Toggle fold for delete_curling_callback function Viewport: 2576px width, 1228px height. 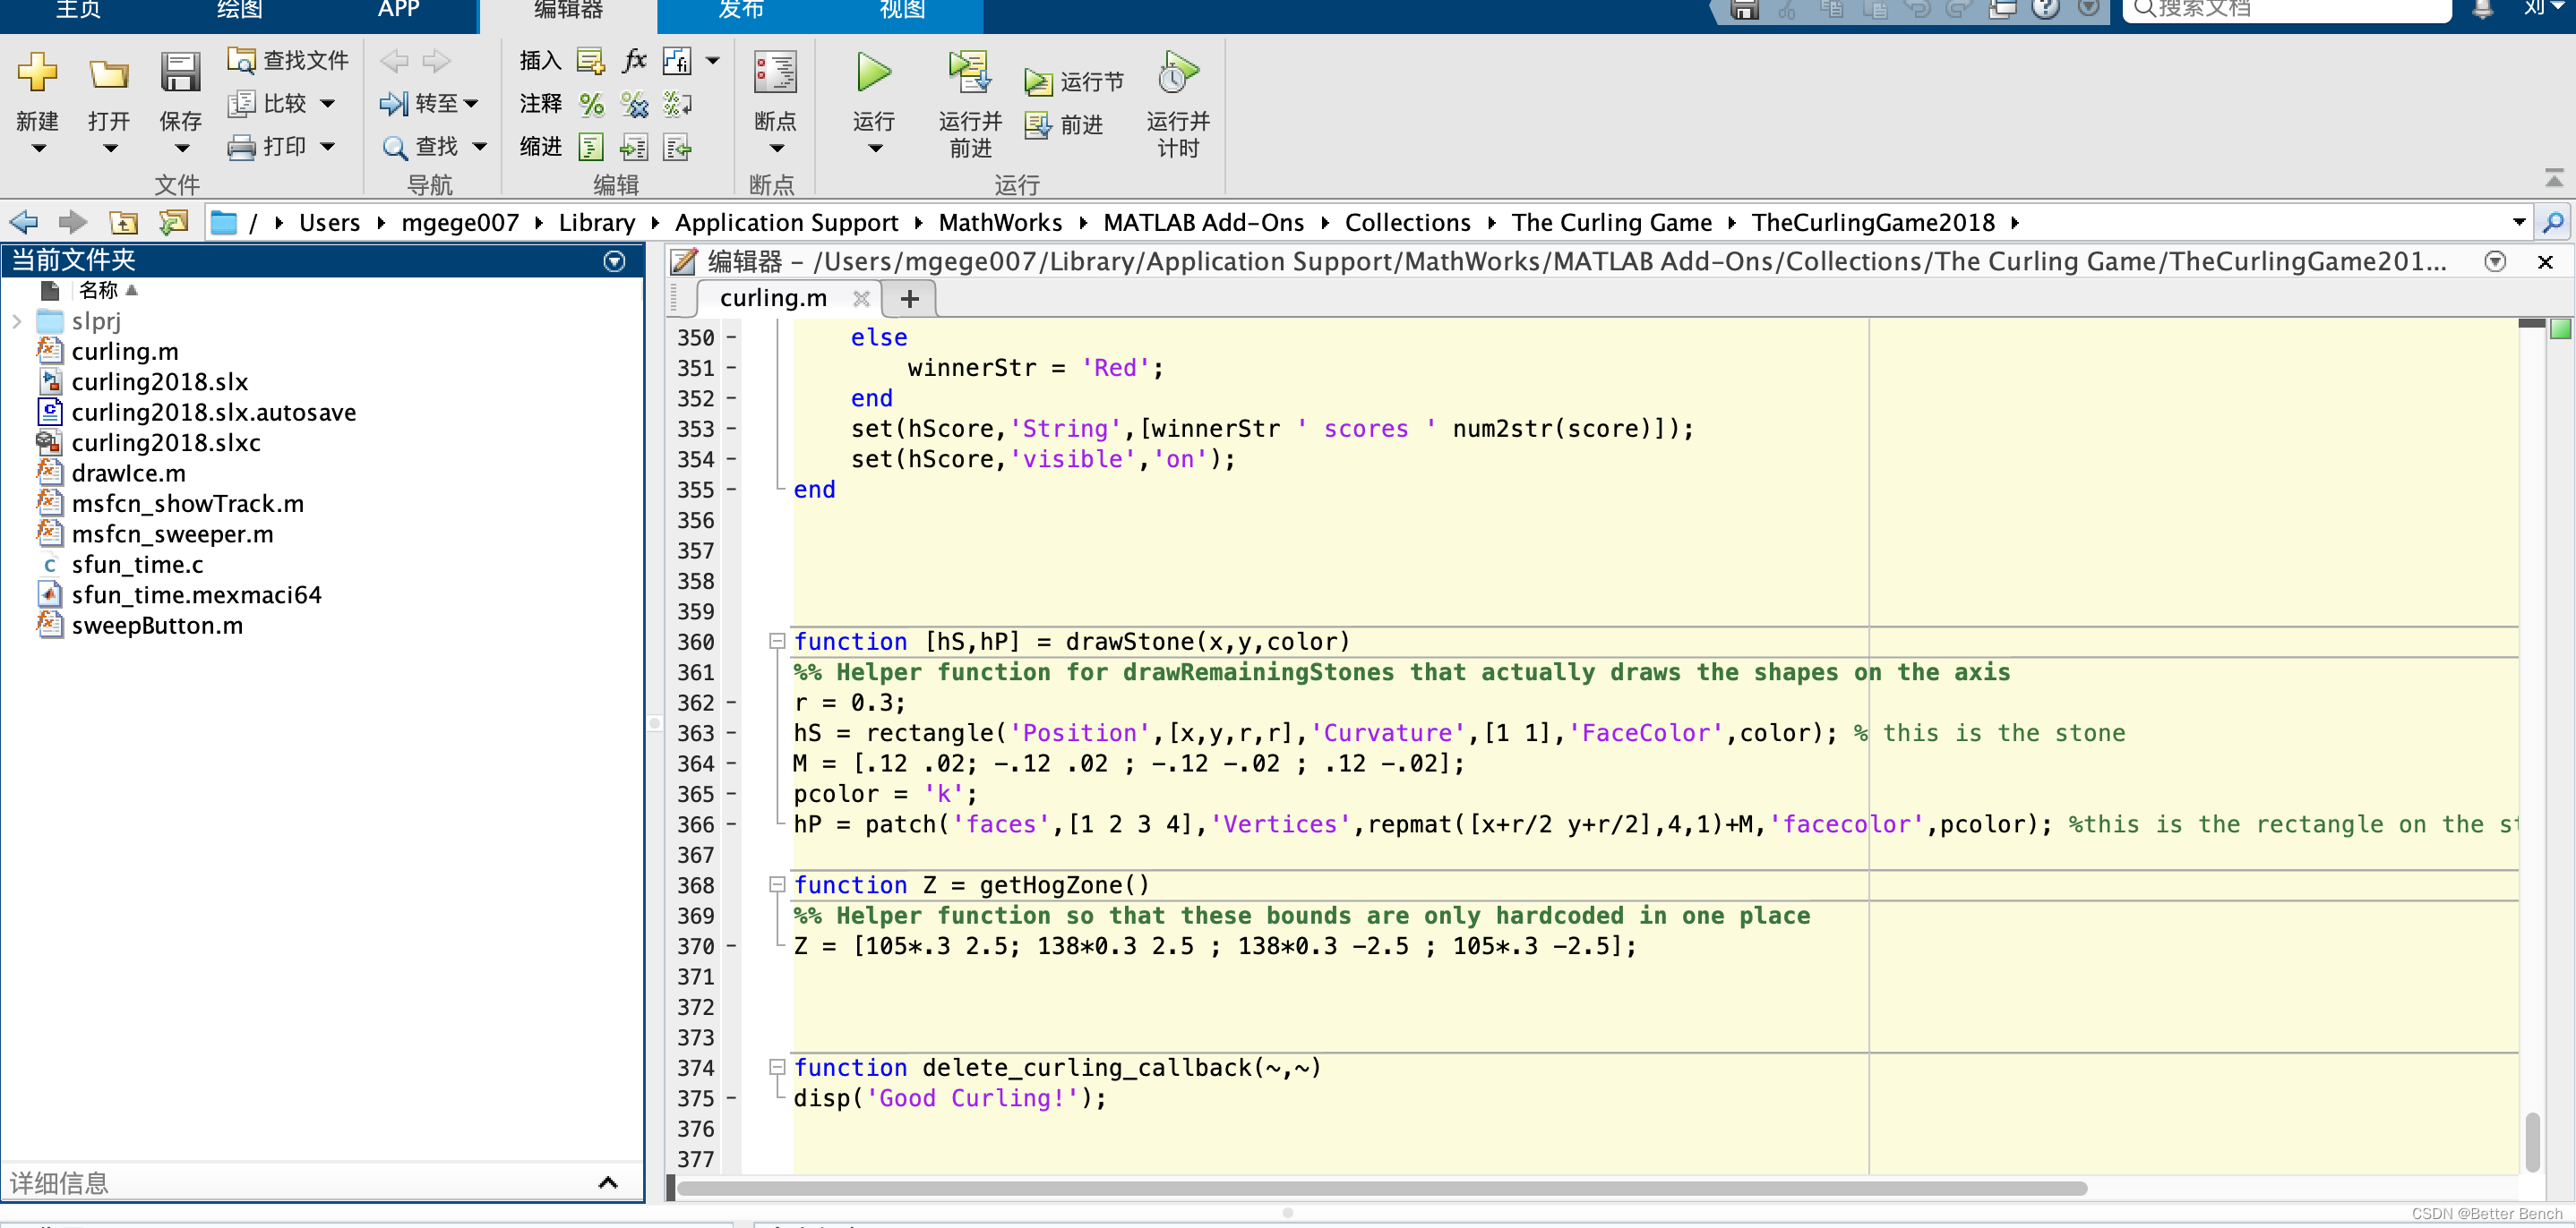pos(776,1067)
